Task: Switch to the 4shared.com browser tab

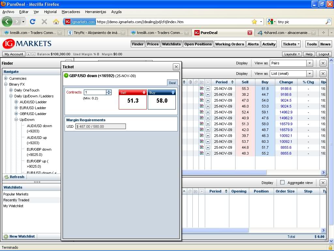Action: [286, 33]
